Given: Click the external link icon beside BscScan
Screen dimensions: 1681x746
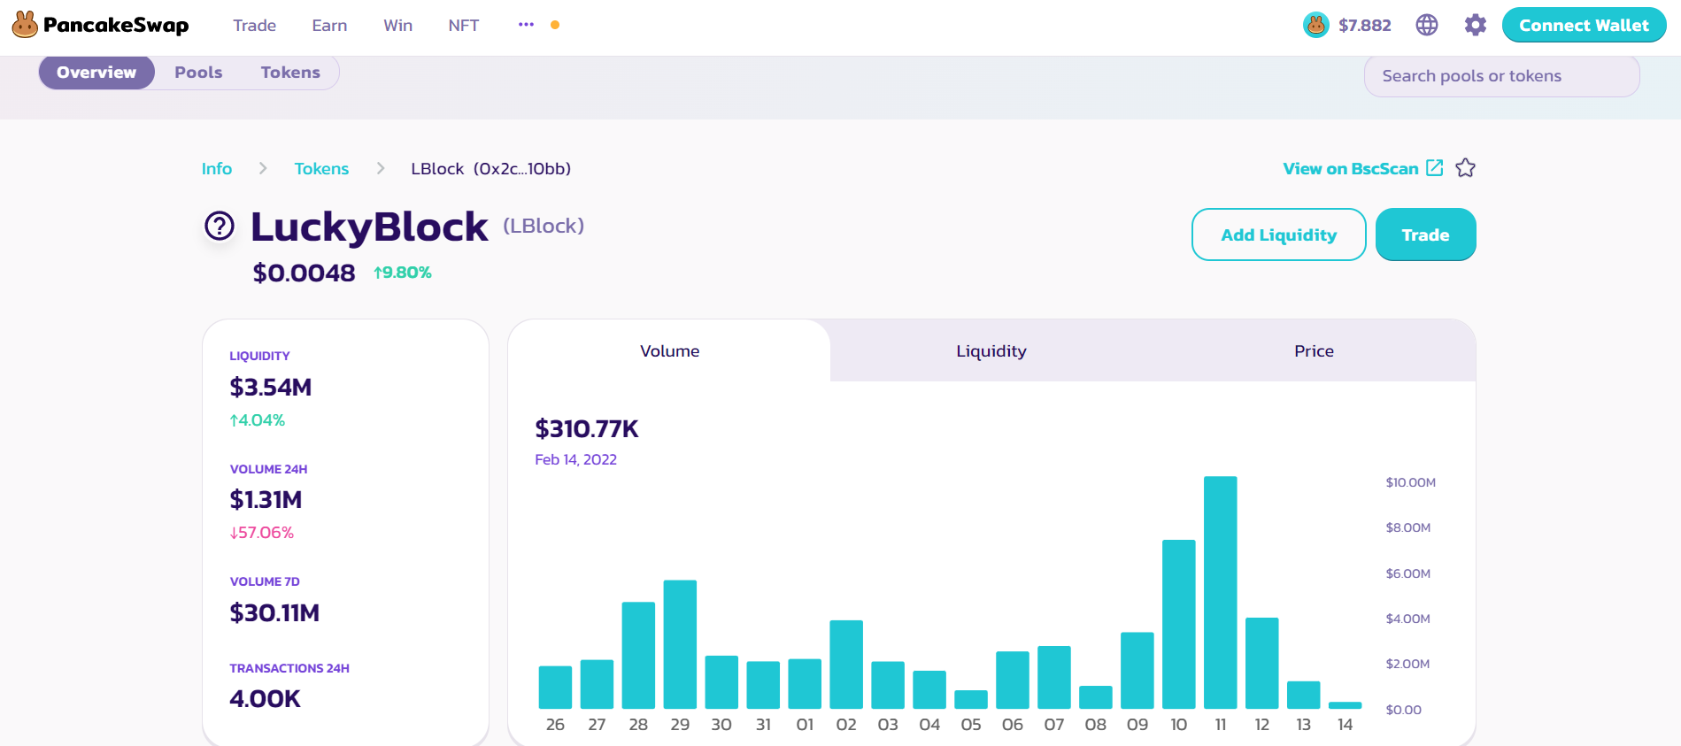Looking at the screenshot, I should pos(1435,168).
